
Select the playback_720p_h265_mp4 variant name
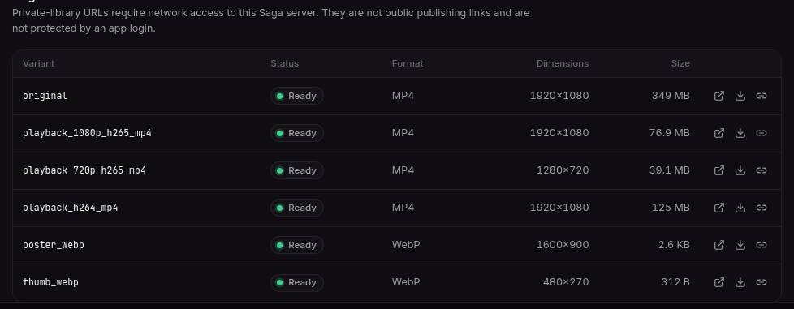pos(84,170)
